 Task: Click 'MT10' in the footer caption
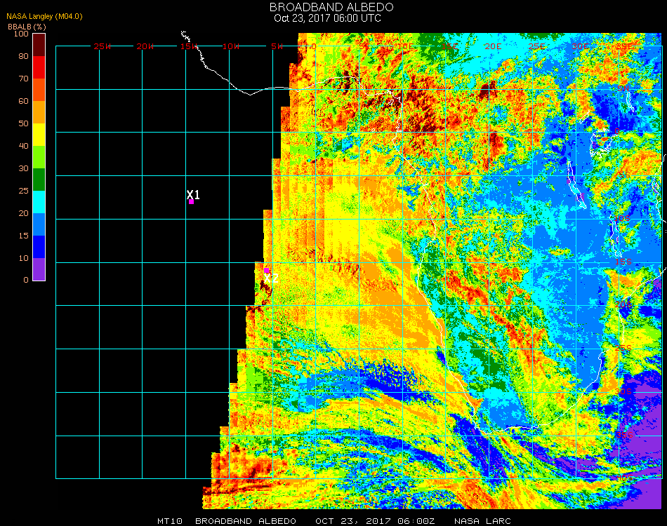point(170,521)
